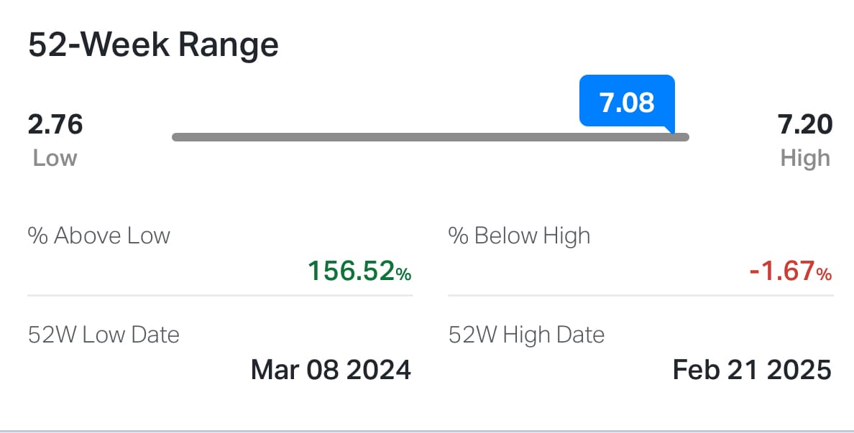Click the % Above Low label
The height and width of the screenshot is (433, 854).
coord(99,236)
